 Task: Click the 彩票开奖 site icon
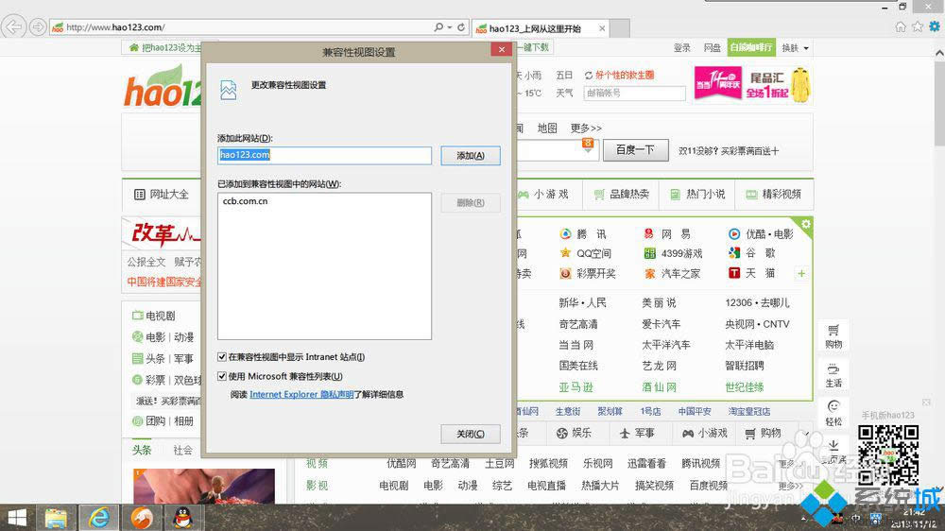(565, 274)
